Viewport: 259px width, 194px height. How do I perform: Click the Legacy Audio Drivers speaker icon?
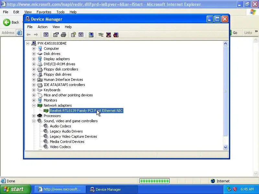coord(46,131)
